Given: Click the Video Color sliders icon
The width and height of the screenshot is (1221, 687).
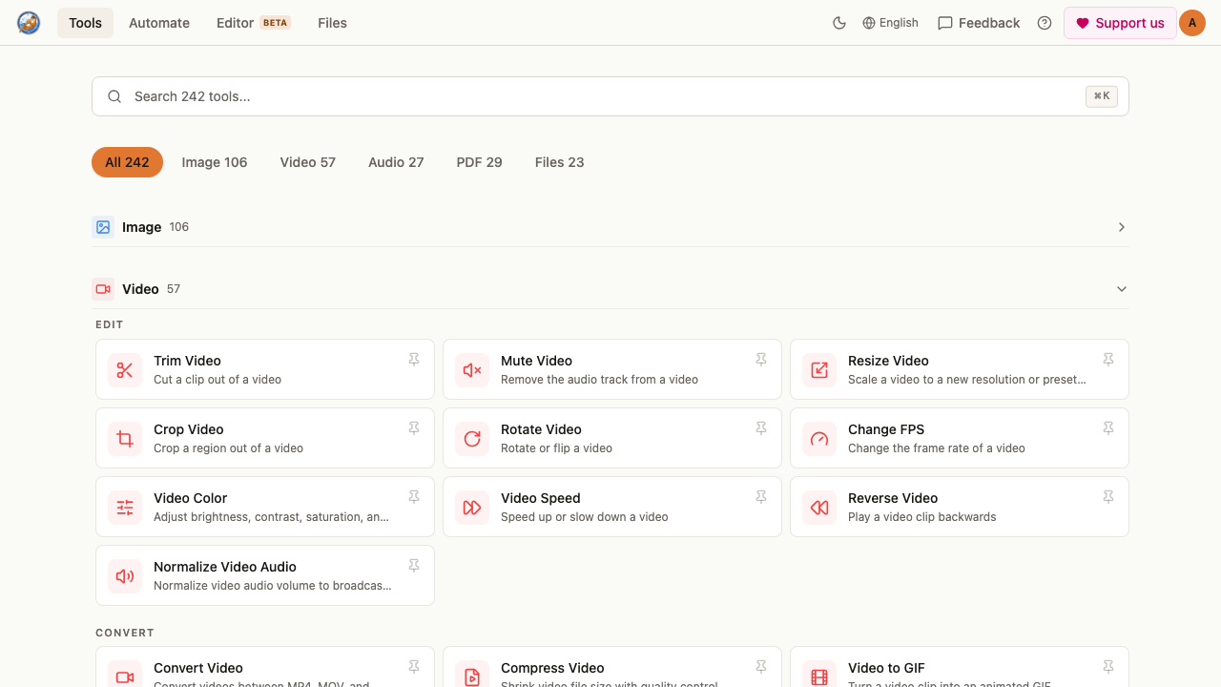Looking at the screenshot, I should [125, 507].
